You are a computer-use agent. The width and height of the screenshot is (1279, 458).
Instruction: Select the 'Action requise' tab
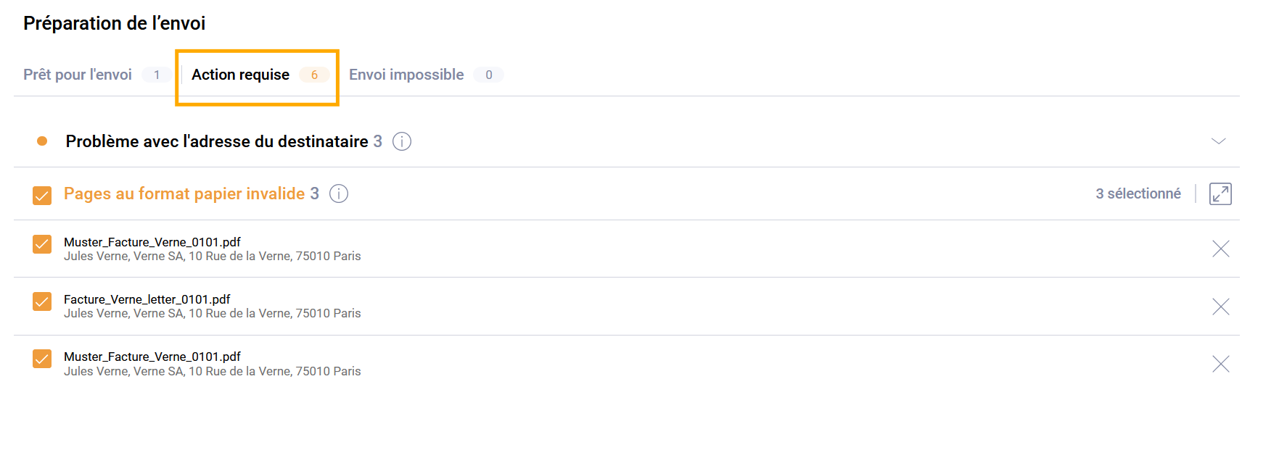pyautogui.click(x=240, y=75)
